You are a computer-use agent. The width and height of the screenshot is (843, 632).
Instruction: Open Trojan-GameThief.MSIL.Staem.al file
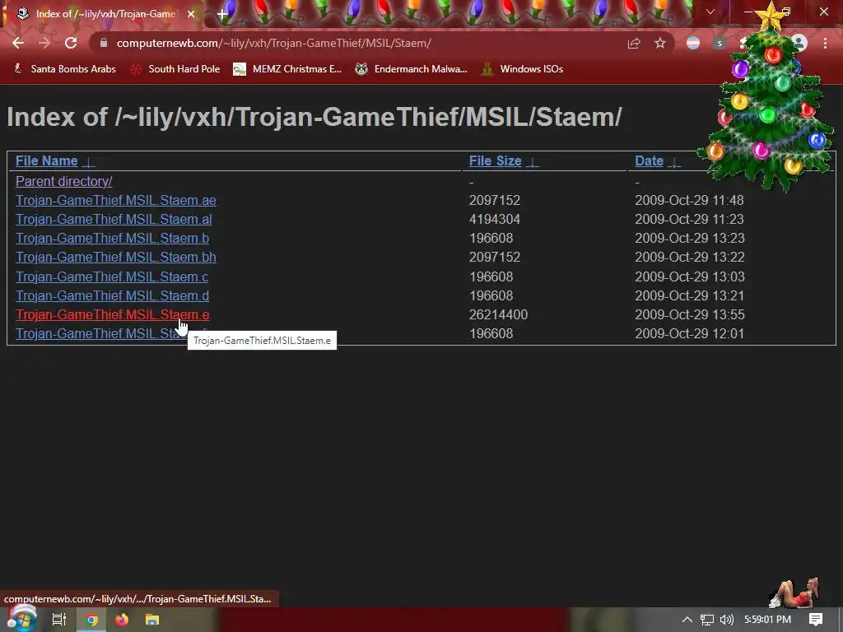[x=114, y=219]
